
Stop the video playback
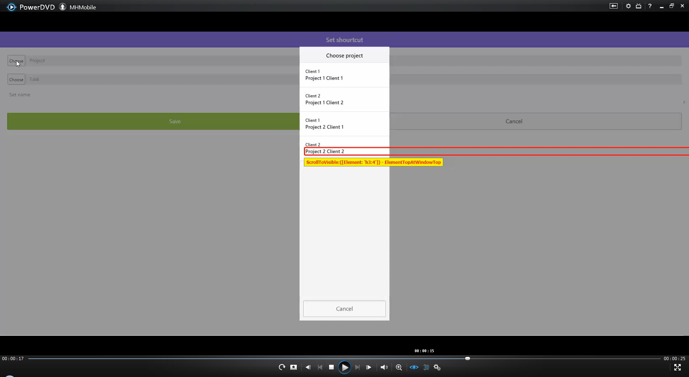[331, 367]
